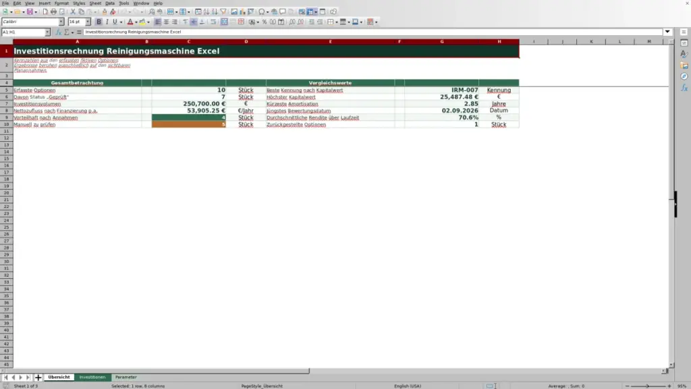691x389 pixels.
Task: Toggle Underline formatting
Action: coord(115,22)
